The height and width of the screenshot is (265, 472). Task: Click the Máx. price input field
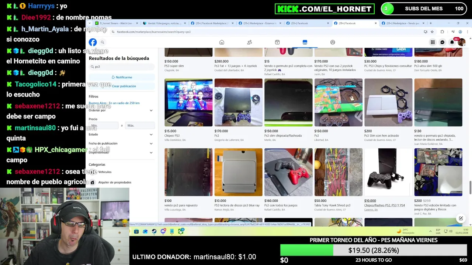click(x=140, y=126)
